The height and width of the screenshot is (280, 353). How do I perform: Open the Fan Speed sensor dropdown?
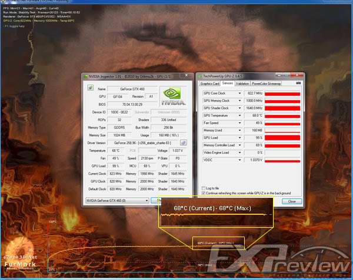pos(240,123)
